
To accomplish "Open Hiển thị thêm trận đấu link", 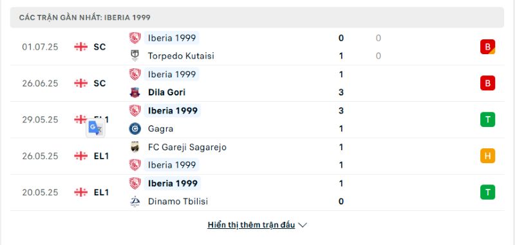I will [251, 225].
